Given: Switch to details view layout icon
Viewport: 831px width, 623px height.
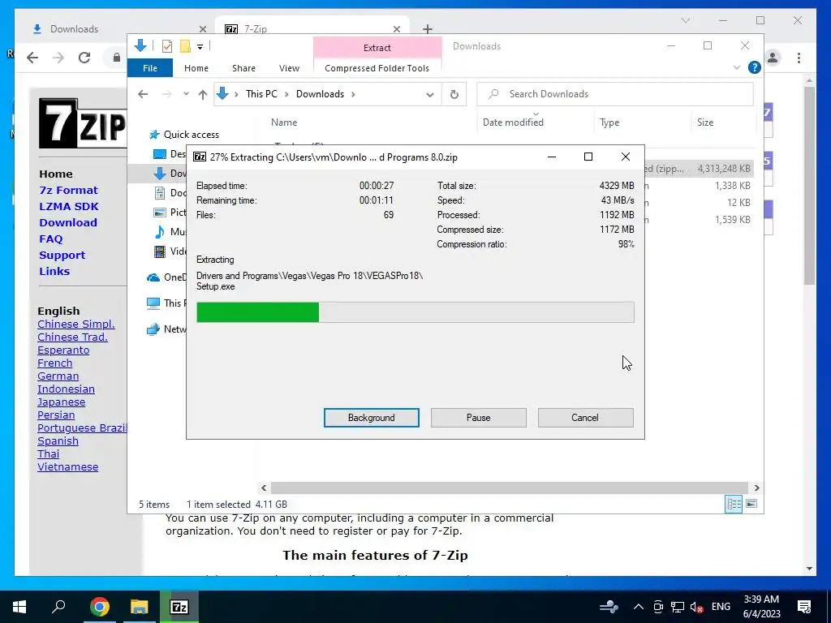Looking at the screenshot, I should click(x=734, y=504).
